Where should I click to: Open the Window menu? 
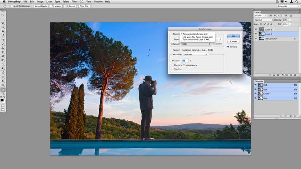(98, 2)
